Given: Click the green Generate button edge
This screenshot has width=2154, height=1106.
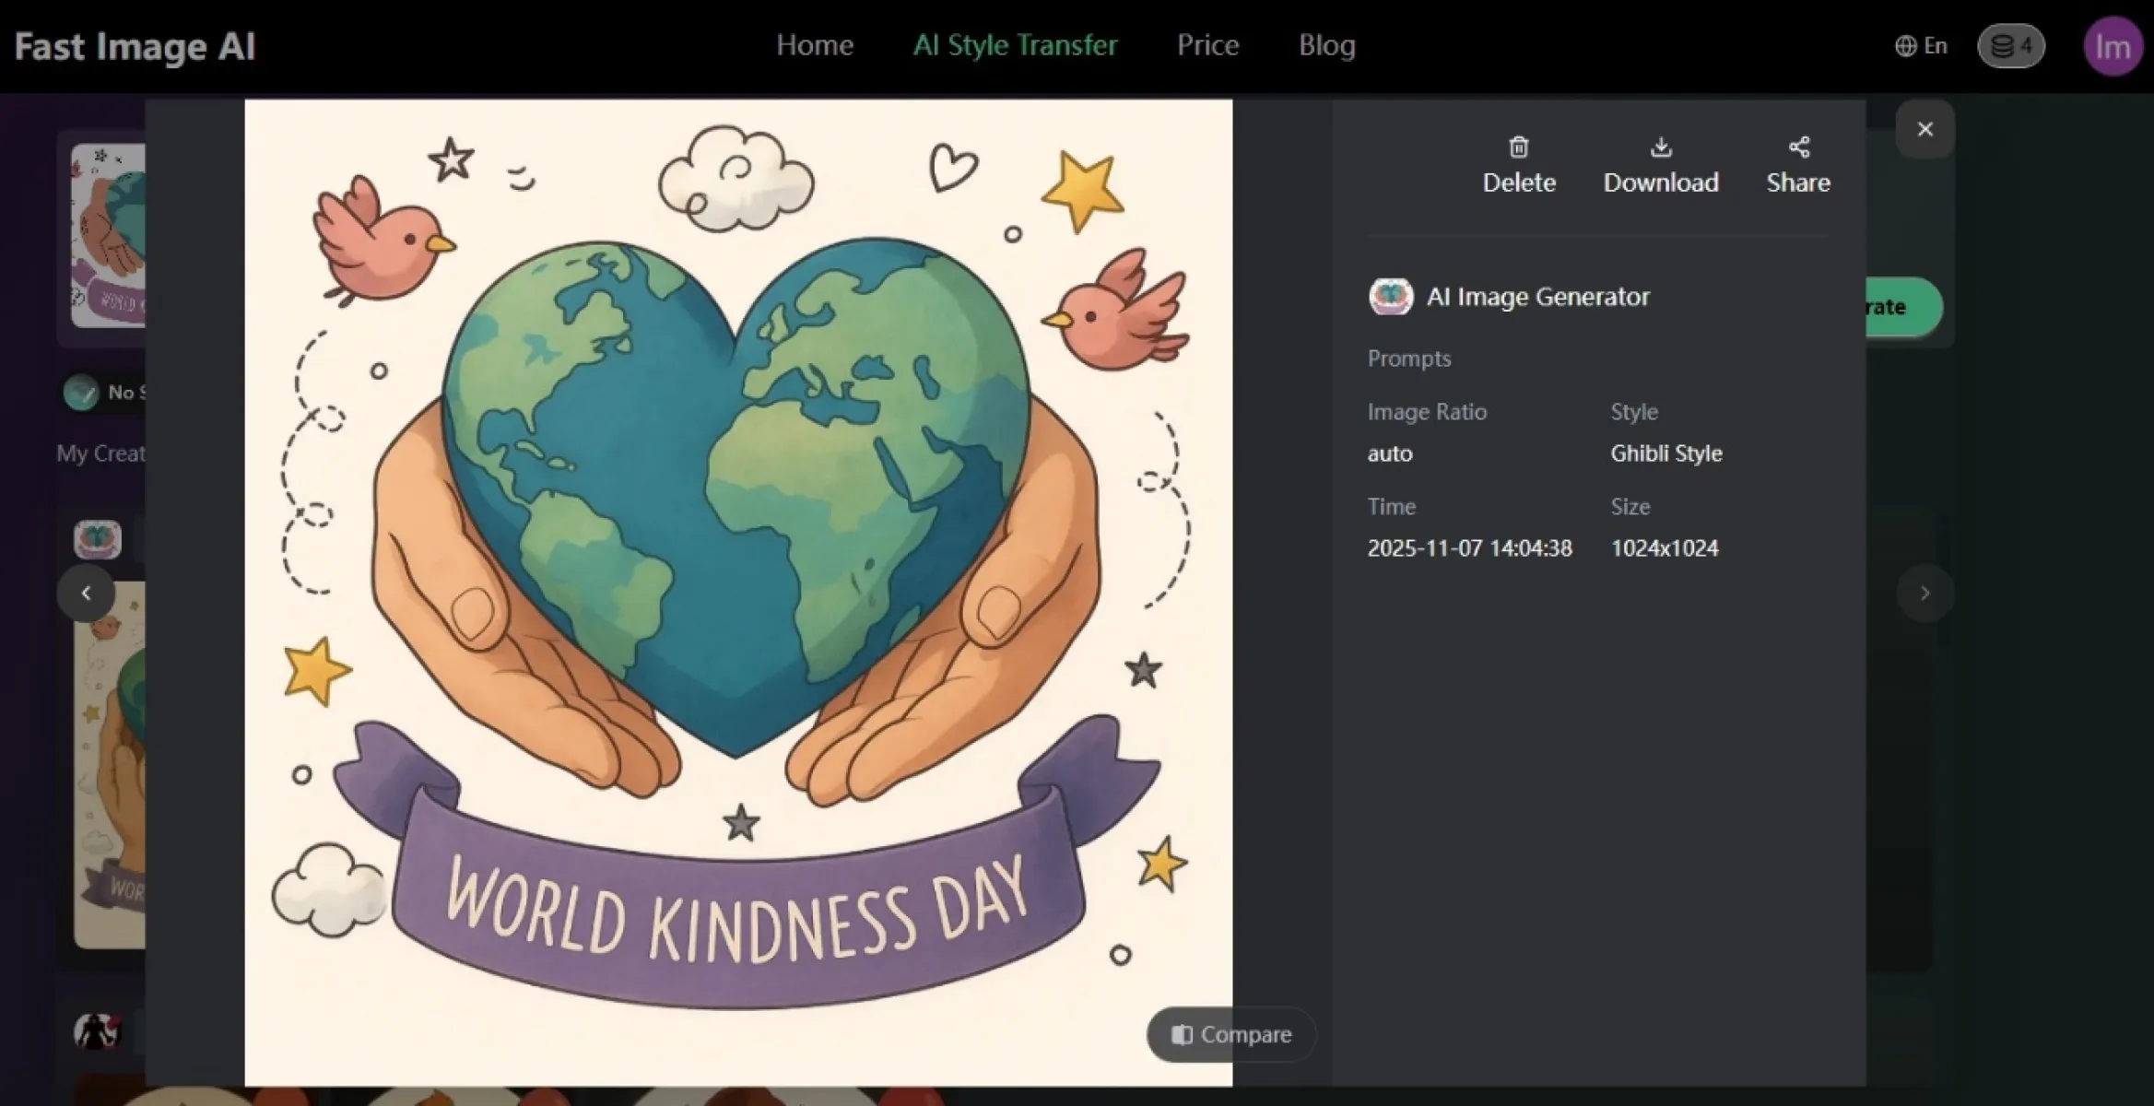Looking at the screenshot, I should [x=1902, y=307].
